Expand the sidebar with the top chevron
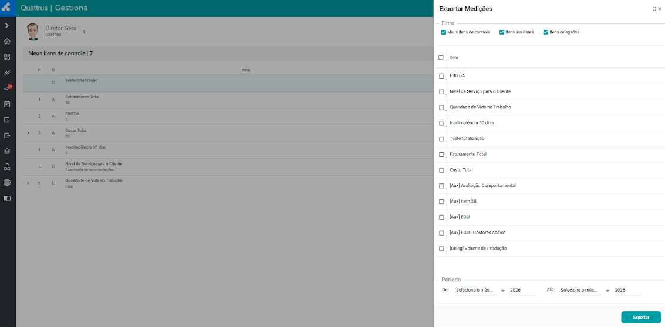 pos(7,26)
